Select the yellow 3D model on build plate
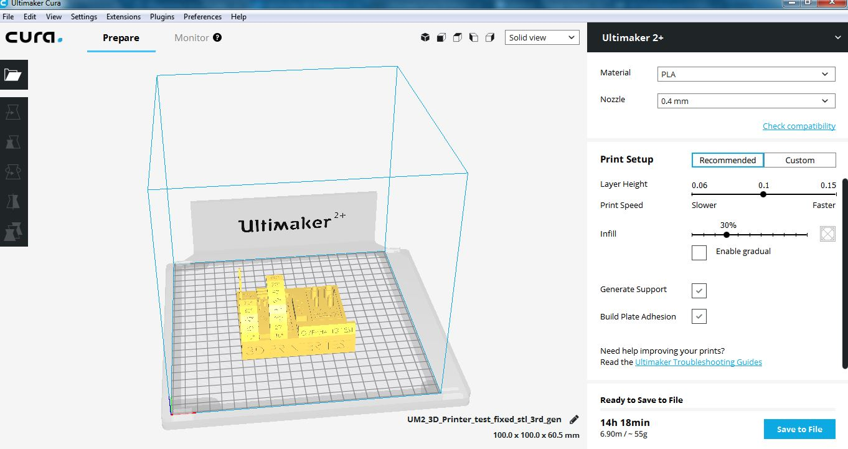848x449 pixels. pyautogui.click(x=298, y=319)
